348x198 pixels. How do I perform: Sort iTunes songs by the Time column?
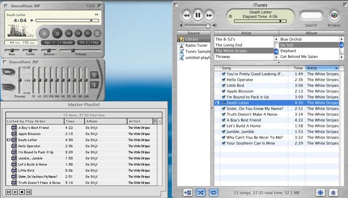(297, 68)
